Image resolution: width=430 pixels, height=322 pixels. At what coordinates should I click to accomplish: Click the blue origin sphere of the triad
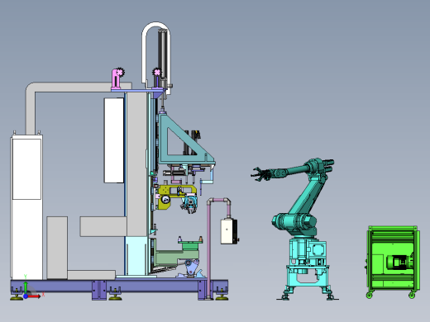click(x=26, y=296)
